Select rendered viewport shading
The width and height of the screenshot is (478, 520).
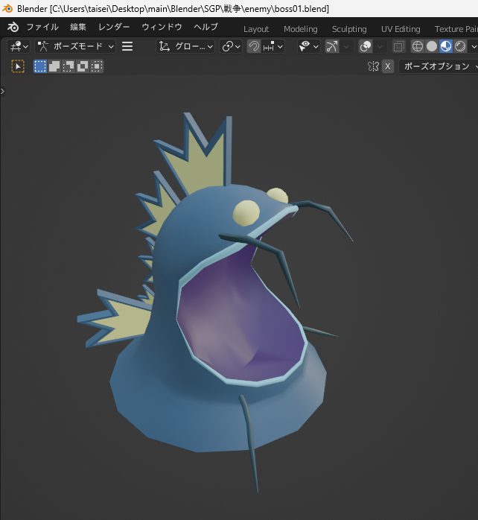tap(460, 46)
